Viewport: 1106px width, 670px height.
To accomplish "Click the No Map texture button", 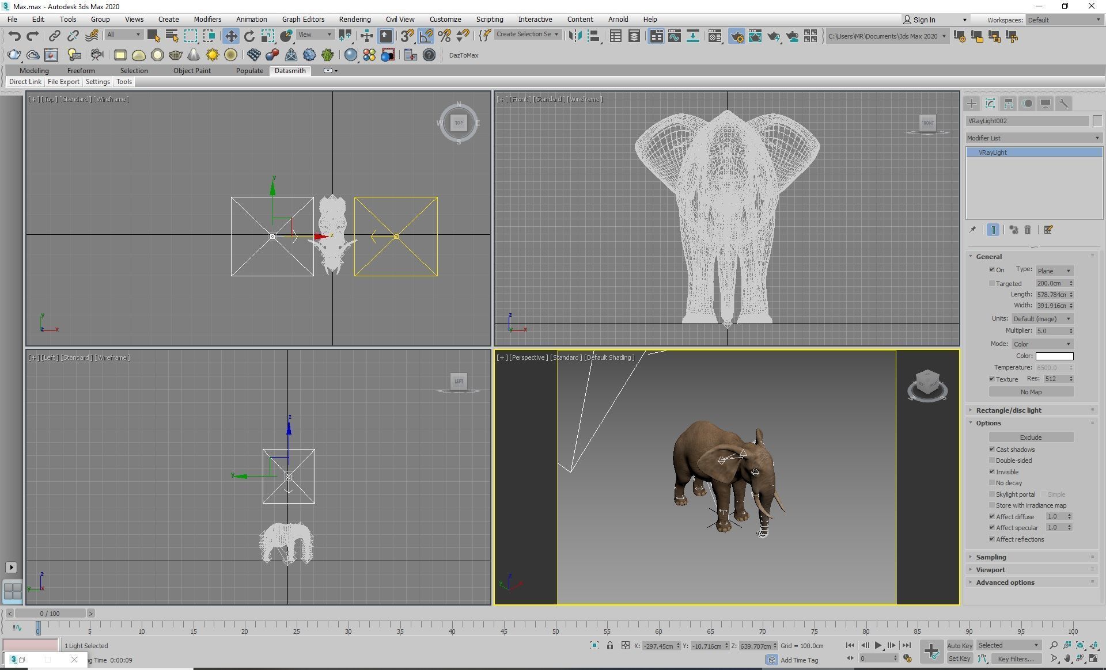I will [x=1031, y=392].
